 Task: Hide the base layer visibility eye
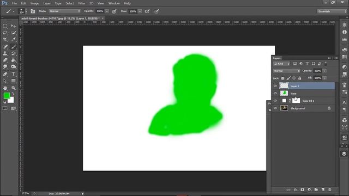click(x=275, y=93)
